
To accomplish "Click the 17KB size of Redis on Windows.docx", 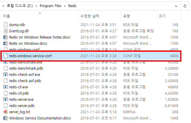I will tap(174, 43).
